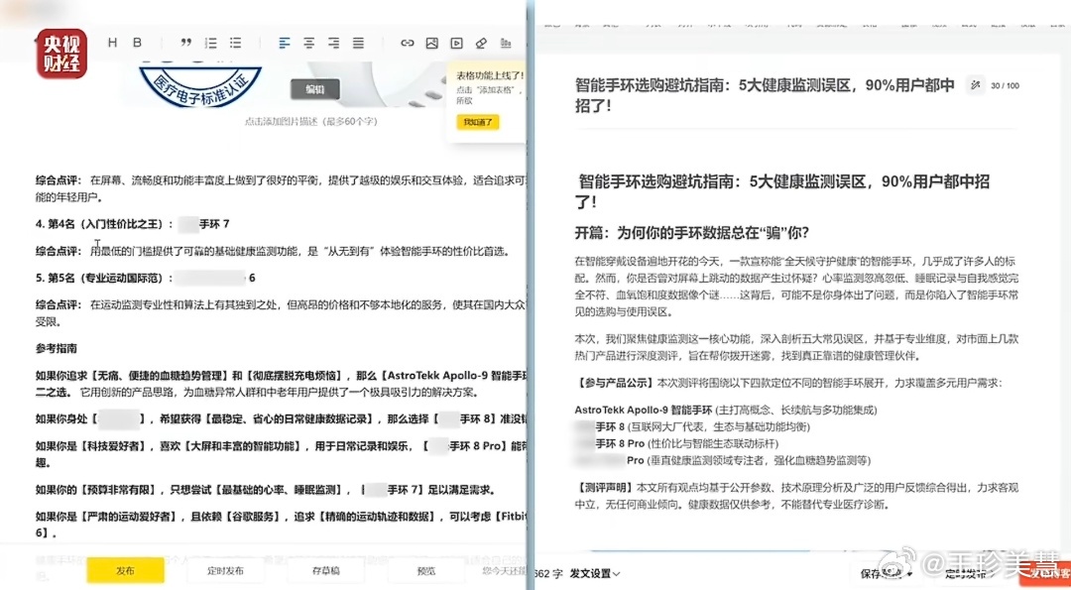Click the image caption field 点击添加图片描述
Screen dimensions: 1071x590
point(310,122)
